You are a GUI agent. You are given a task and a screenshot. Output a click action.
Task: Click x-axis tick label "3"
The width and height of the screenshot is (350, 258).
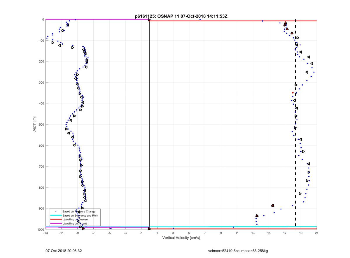coord(173,233)
